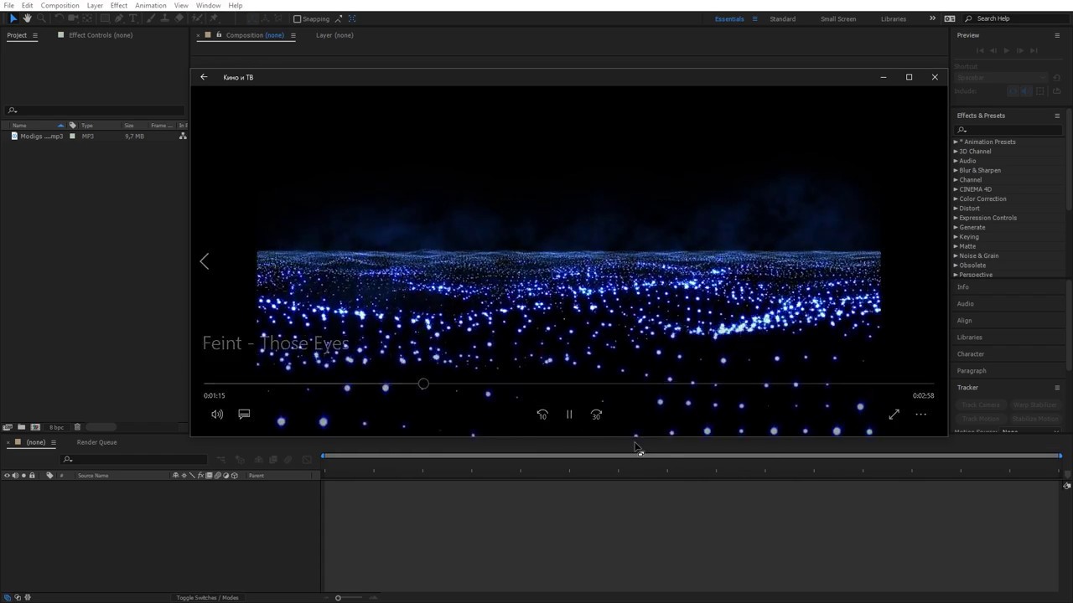Open the Align panel

pos(965,320)
